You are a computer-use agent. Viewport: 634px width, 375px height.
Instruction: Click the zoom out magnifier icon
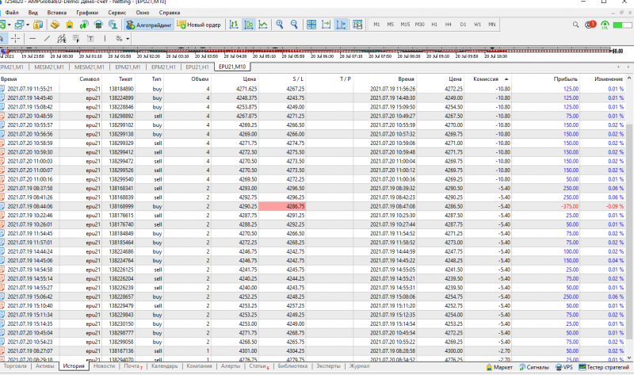[x=294, y=25]
